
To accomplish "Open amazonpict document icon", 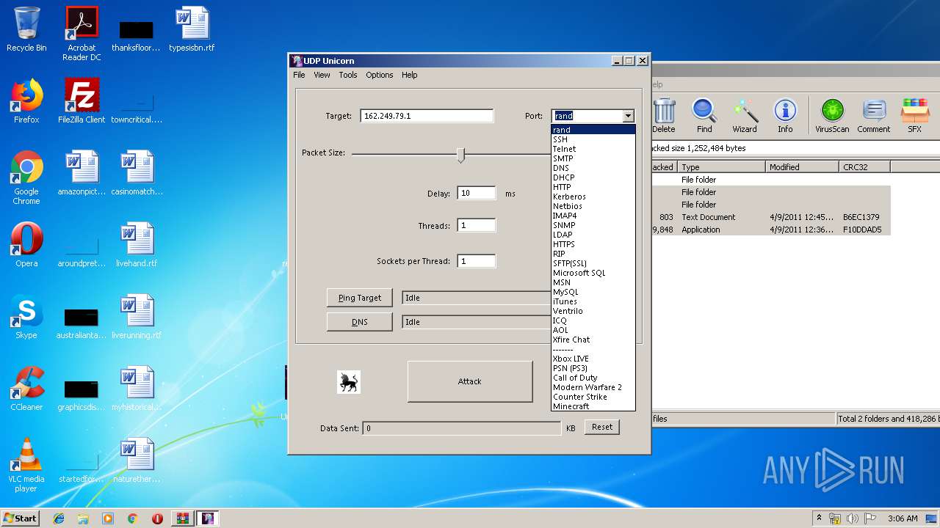I will click(x=82, y=173).
